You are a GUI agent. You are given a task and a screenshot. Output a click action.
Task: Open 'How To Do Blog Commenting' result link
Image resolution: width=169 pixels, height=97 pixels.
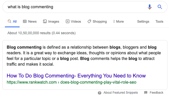pyautogui.click(x=76, y=76)
